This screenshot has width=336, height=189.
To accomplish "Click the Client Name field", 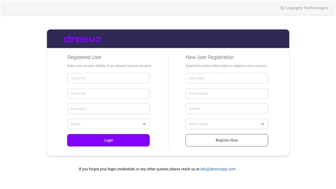I will click(227, 78).
